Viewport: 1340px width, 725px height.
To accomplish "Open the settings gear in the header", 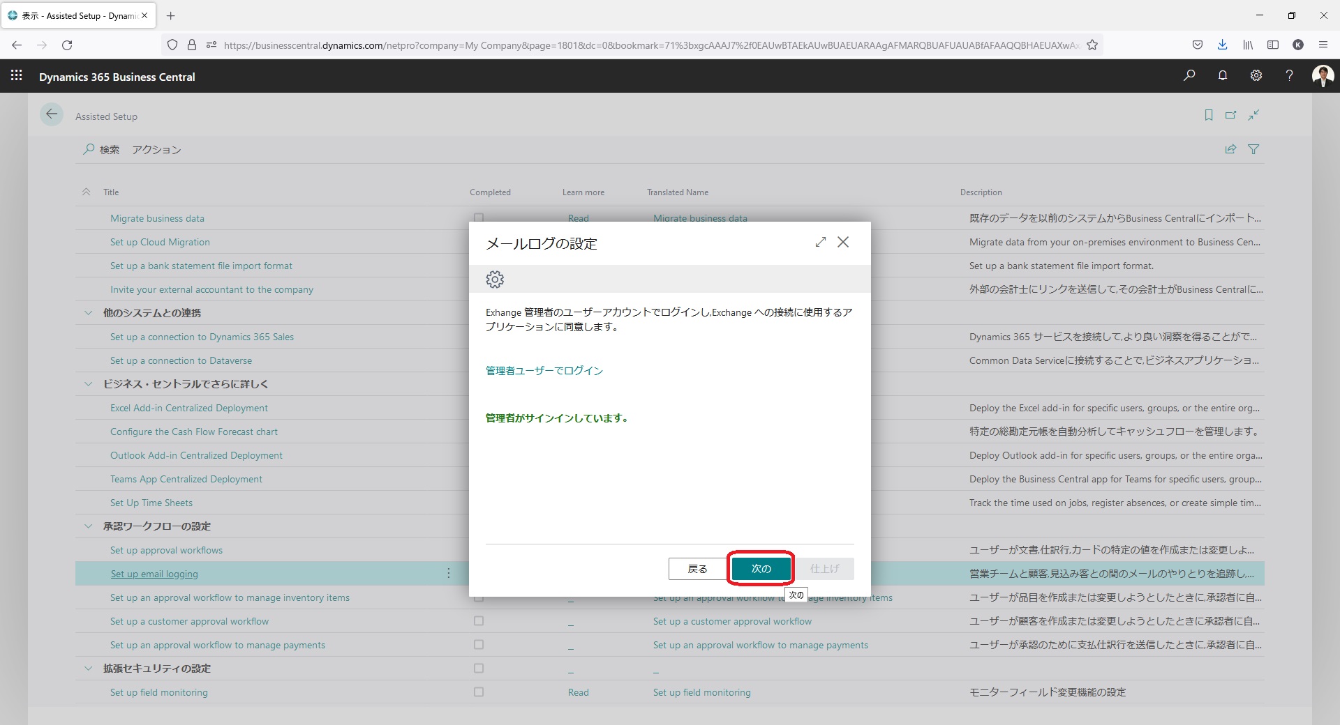I will tap(1256, 76).
